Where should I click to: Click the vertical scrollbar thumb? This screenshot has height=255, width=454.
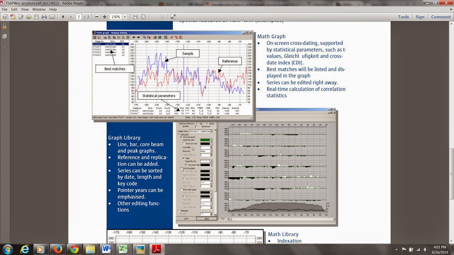tap(451, 174)
